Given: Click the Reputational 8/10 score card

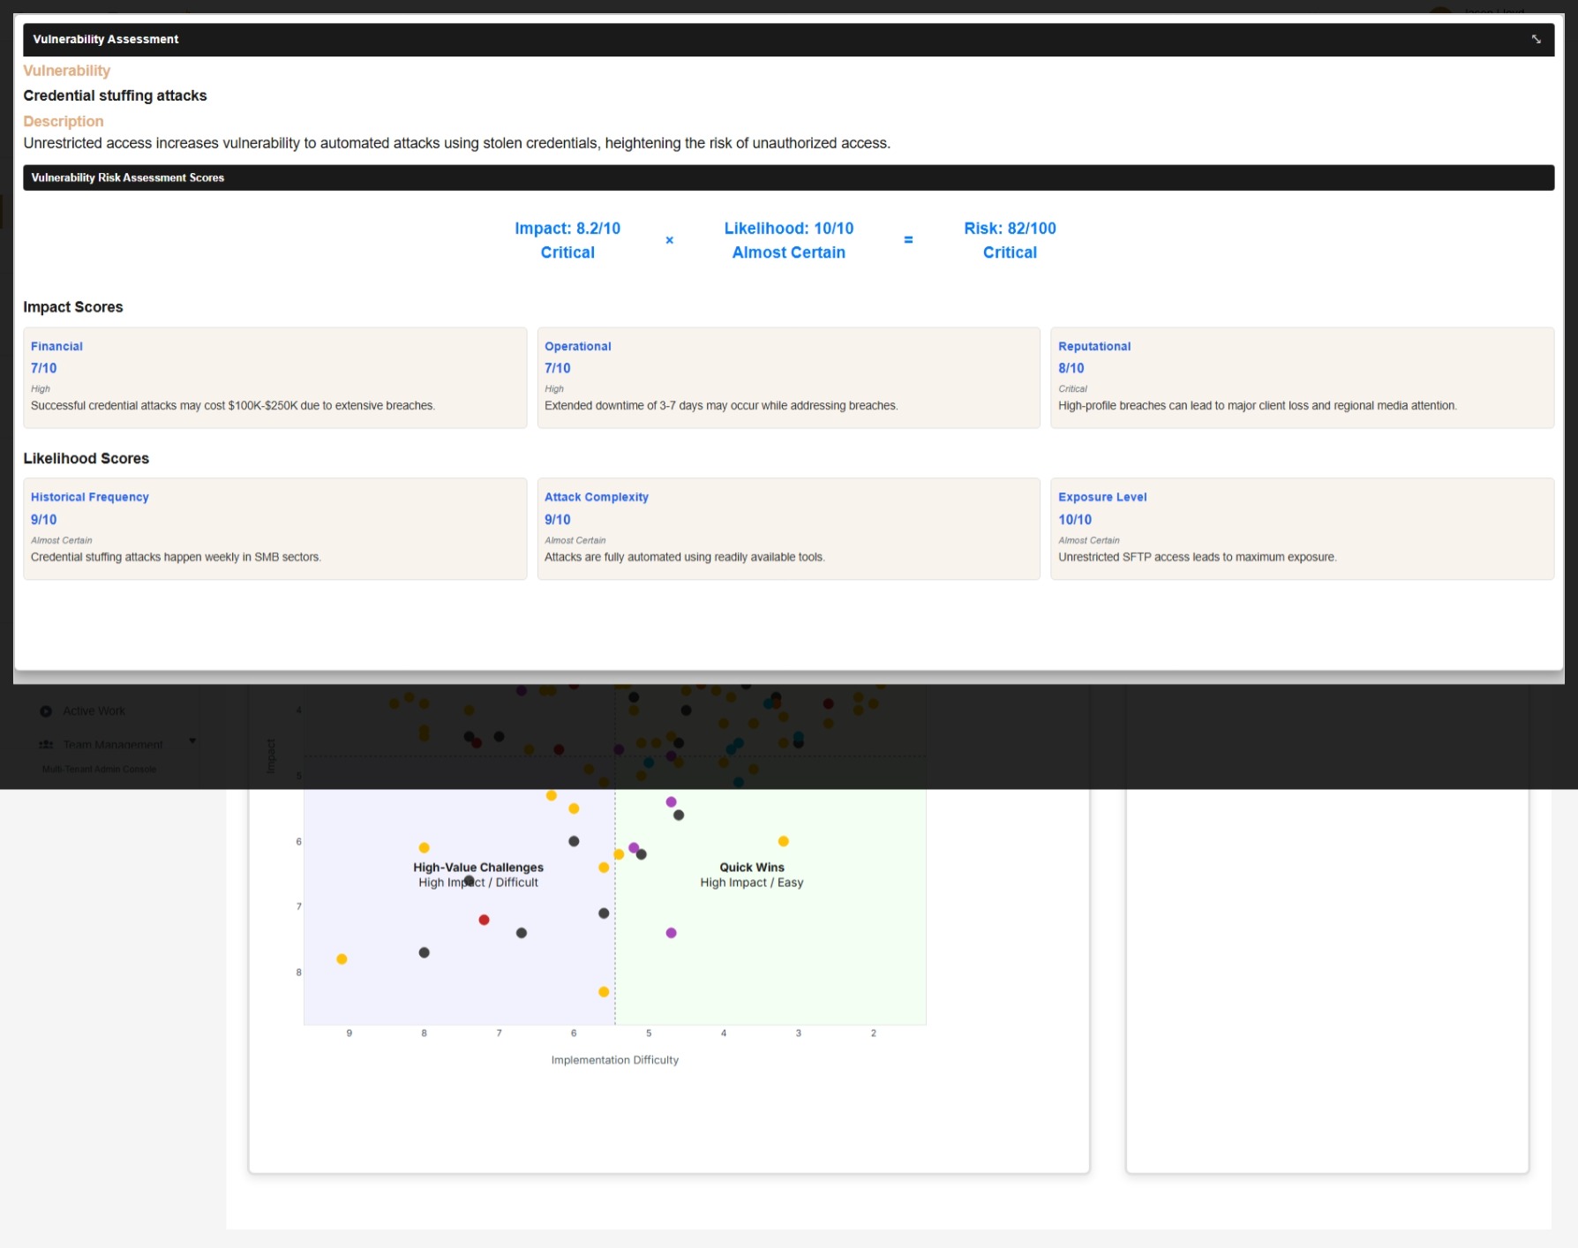Looking at the screenshot, I should (1303, 378).
